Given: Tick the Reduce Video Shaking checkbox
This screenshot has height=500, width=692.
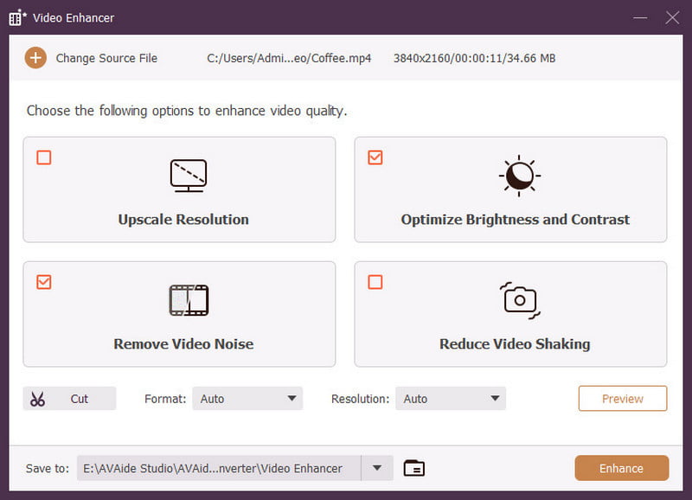Looking at the screenshot, I should 375,282.
